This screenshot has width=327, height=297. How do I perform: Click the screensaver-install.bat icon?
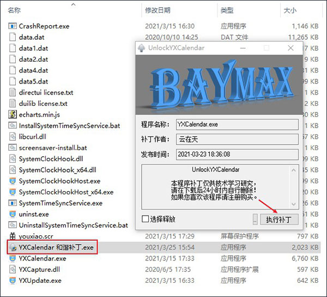click(13, 147)
